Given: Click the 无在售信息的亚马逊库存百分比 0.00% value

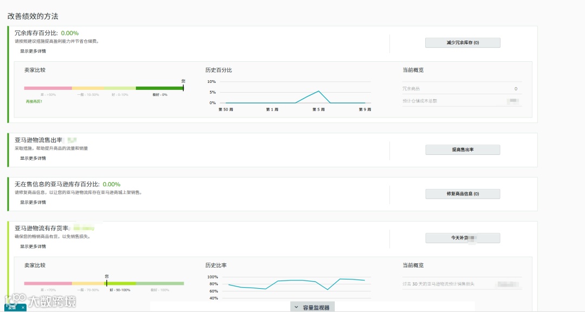Looking at the screenshot, I should pos(112,184).
